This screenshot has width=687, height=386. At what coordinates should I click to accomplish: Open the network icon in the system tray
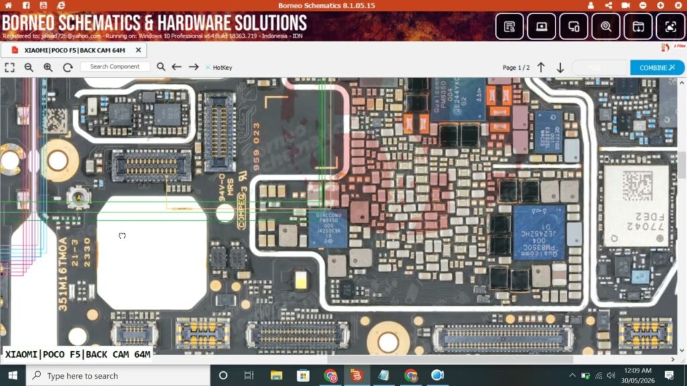coord(598,375)
